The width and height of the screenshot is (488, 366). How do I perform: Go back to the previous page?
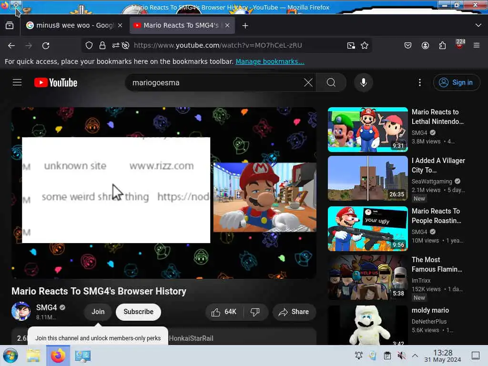point(11,45)
